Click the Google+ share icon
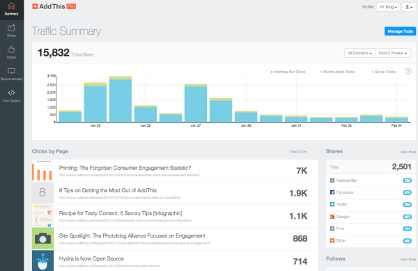This screenshot has width=418, height=271. 332,217
